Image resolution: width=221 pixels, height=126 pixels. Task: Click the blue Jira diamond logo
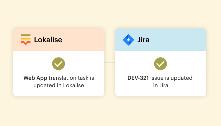tap(128, 40)
